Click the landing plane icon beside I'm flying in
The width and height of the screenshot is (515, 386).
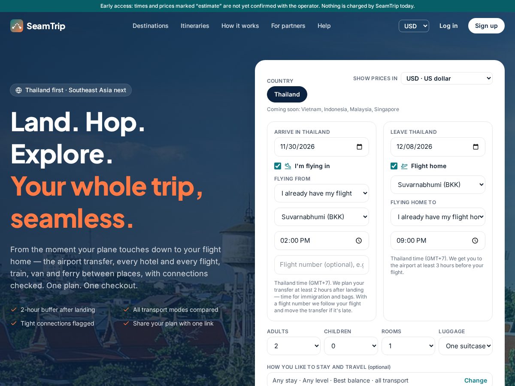(288, 166)
